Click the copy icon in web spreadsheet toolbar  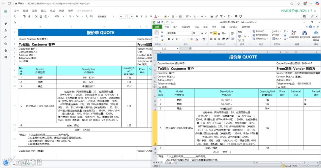tap(41, 16)
